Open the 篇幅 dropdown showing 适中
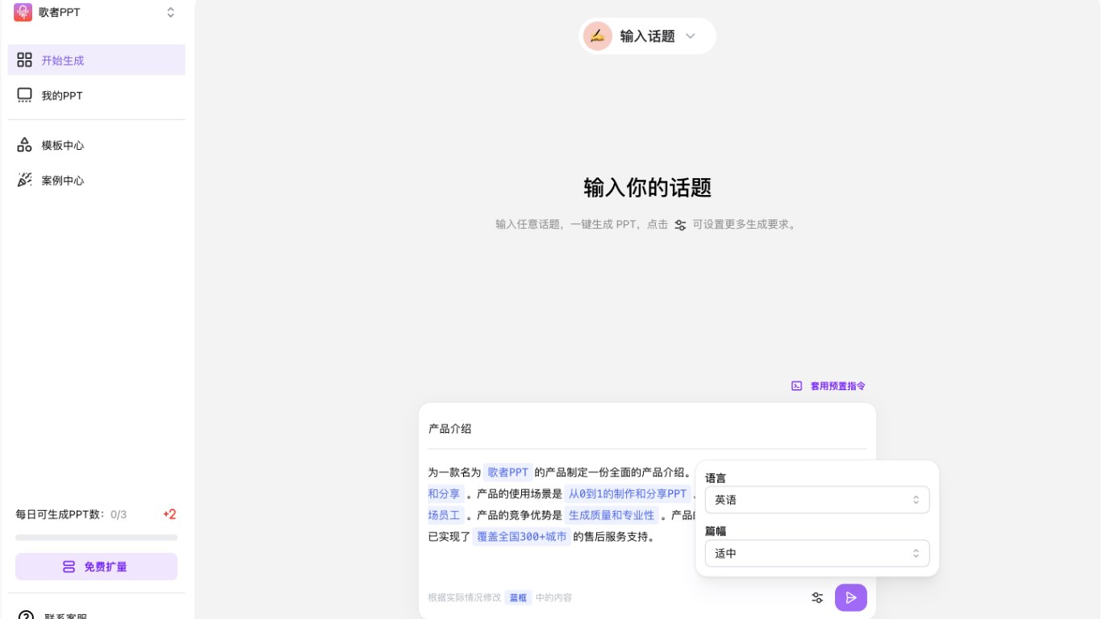1102x619 pixels. [817, 554]
